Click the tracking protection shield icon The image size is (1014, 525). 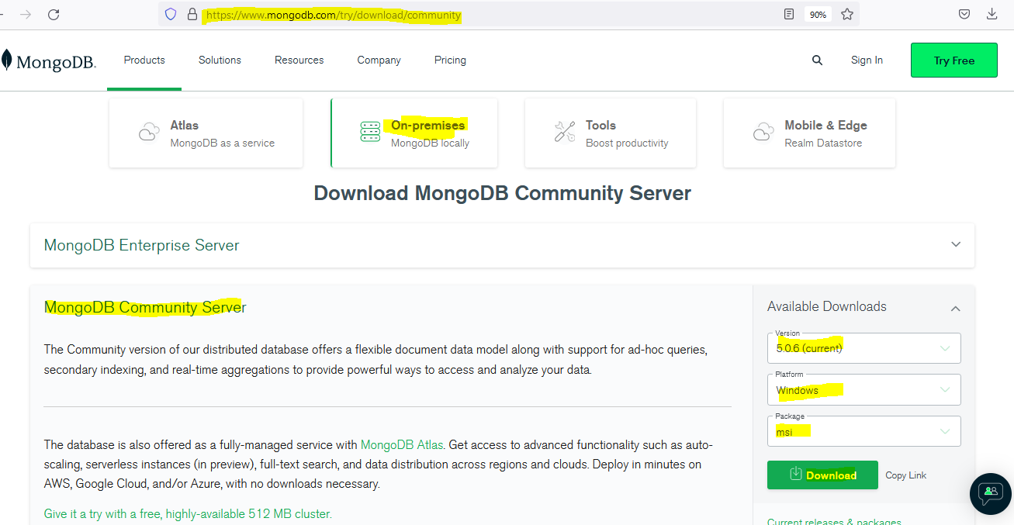tap(171, 14)
